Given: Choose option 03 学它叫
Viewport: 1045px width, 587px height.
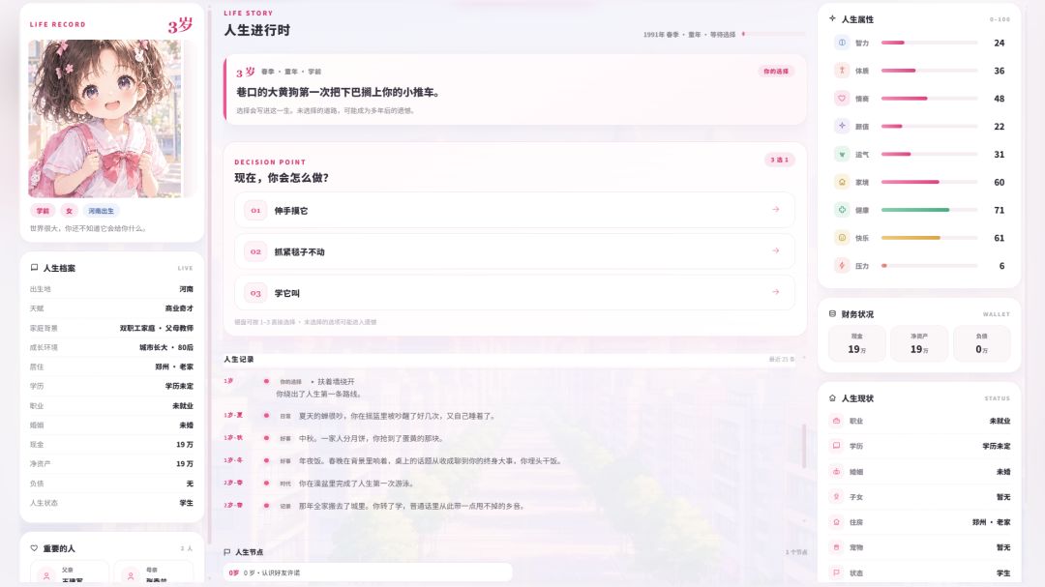Looking at the screenshot, I should (x=514, y=292).
